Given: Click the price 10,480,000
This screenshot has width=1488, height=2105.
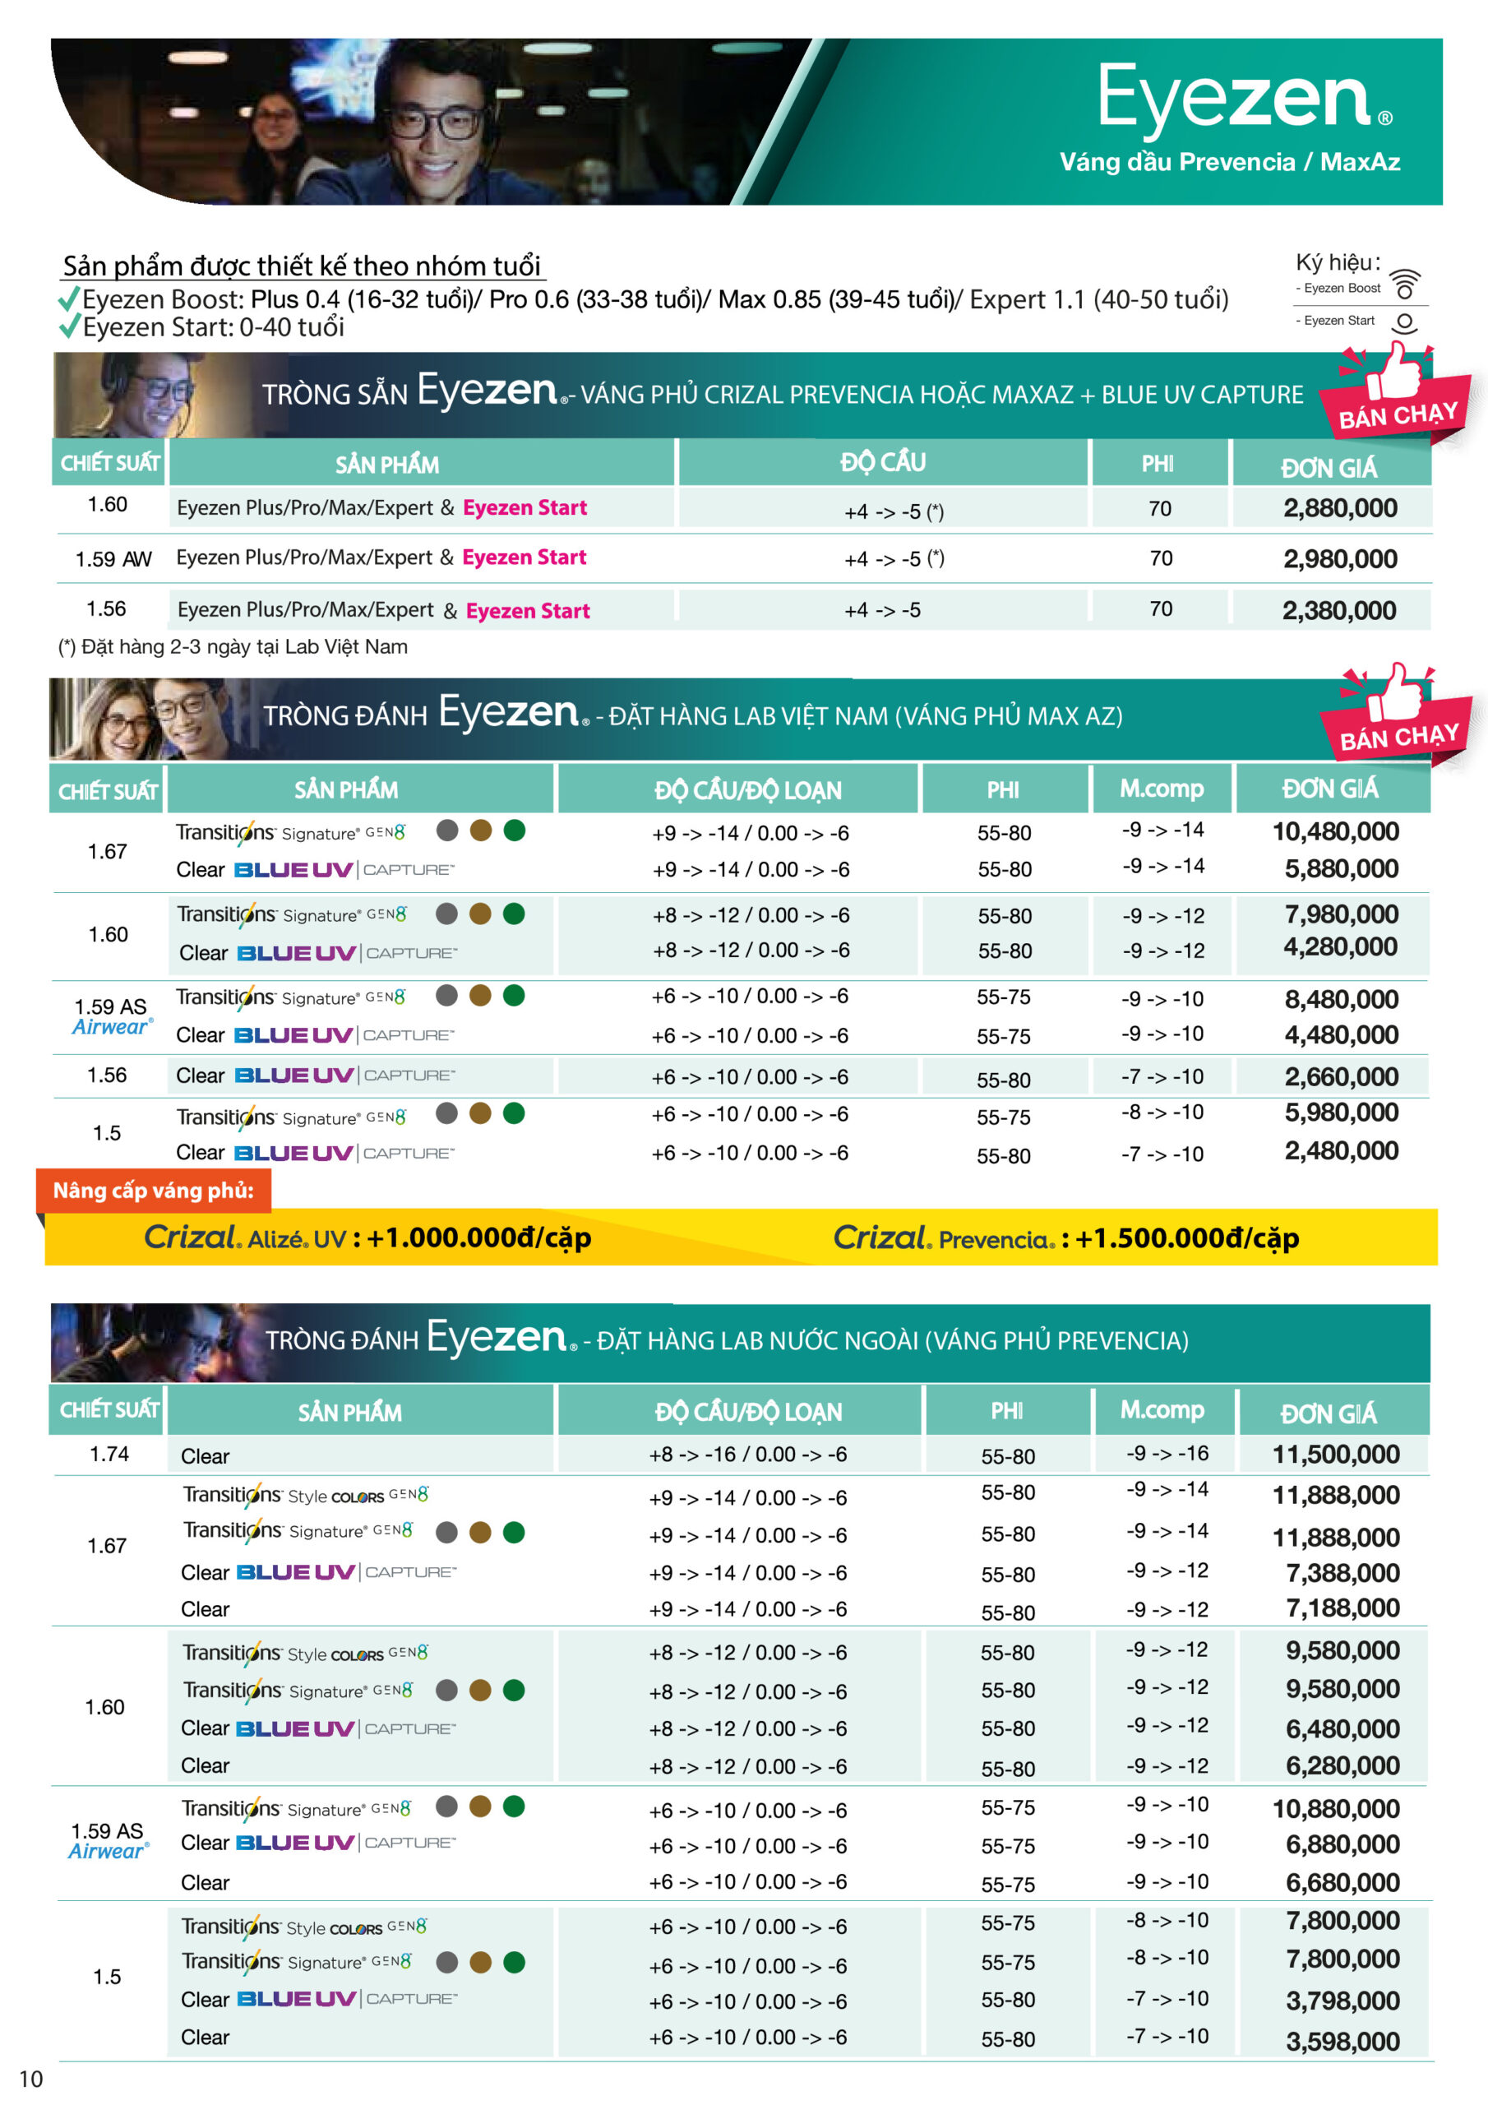Looking at the screenshot, I should pos(1336,831).
